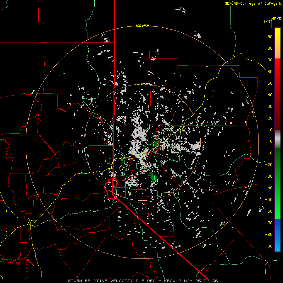Click the 60 knot label on the color scale
Screen dimensions: 283x283
(x=270, y=72)
